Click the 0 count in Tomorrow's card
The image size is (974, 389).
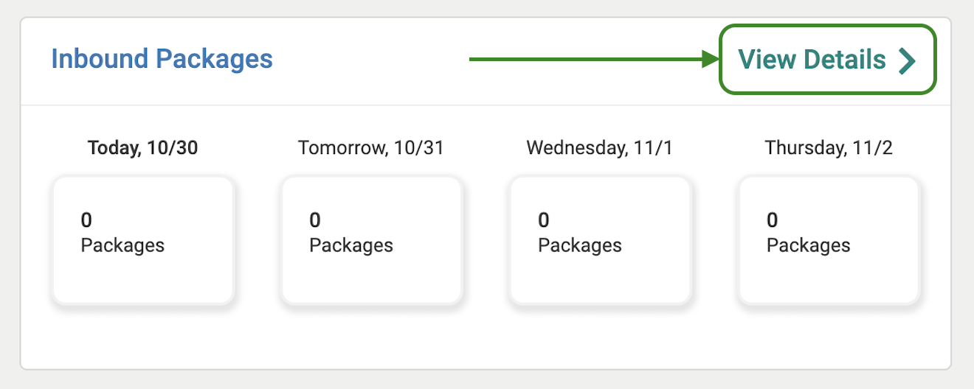[315, 220]
